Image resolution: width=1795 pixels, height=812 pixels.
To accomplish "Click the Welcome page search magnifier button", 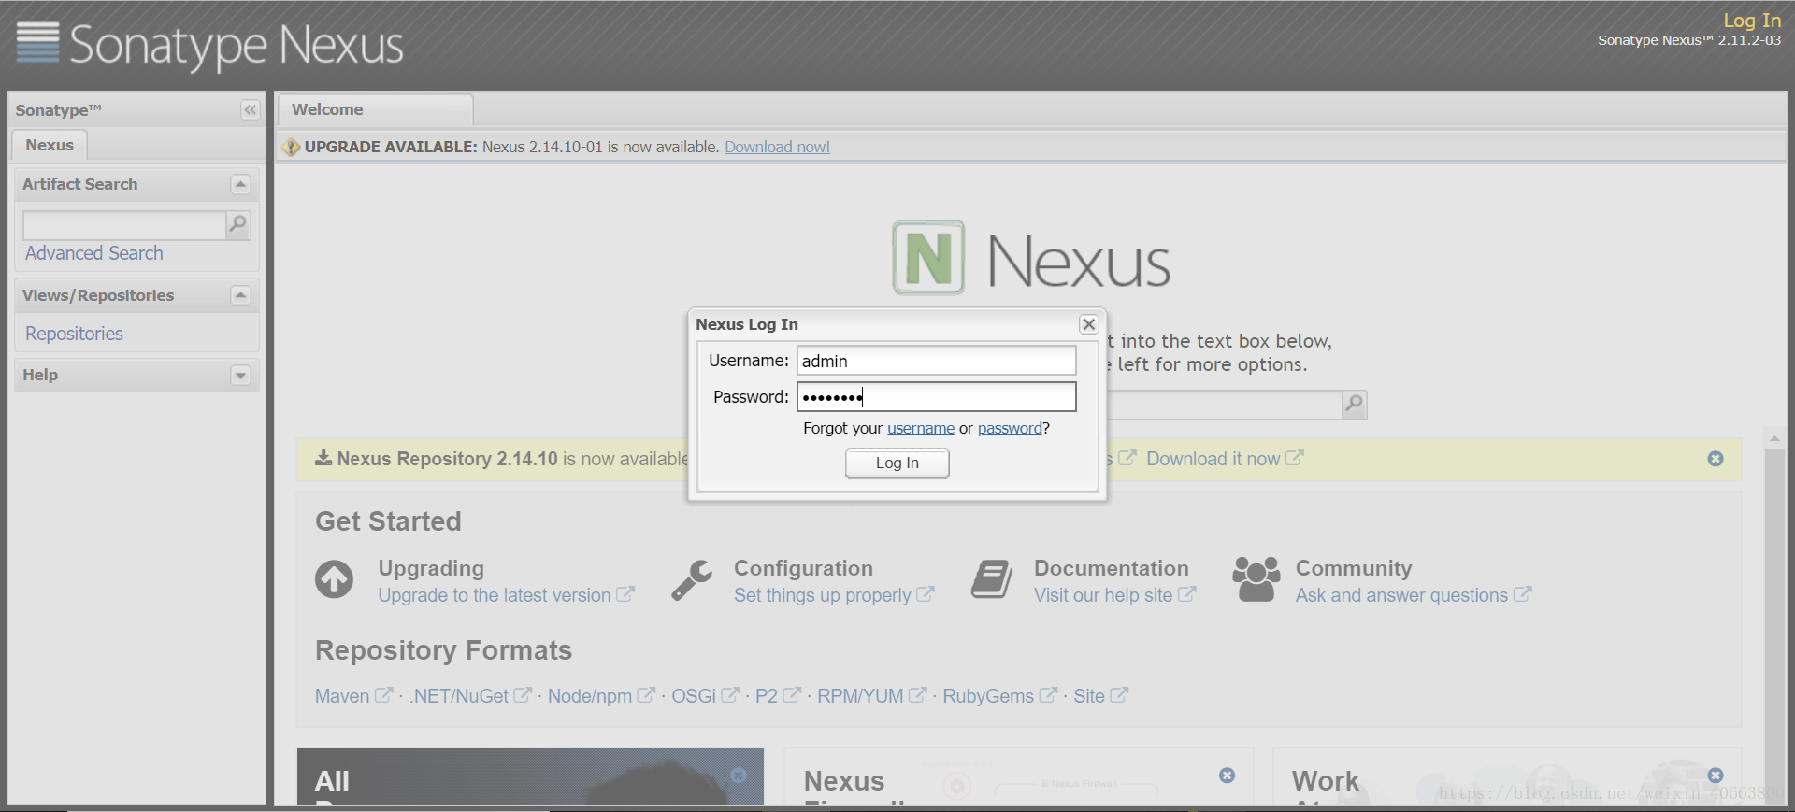I will point(1354,405).
